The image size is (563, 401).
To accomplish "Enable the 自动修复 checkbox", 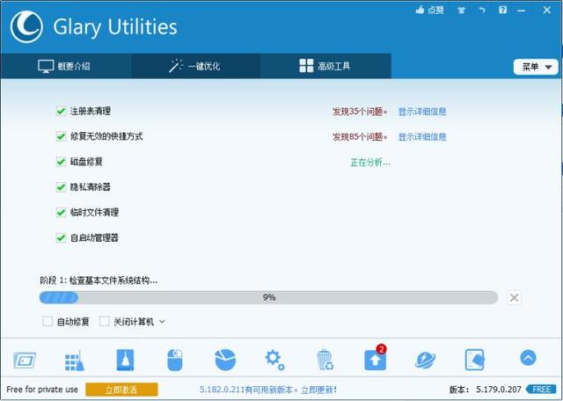I will (x=48, y=321).
